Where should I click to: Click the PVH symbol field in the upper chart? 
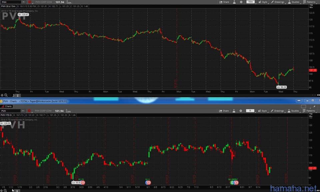click(x=11, y=2)
